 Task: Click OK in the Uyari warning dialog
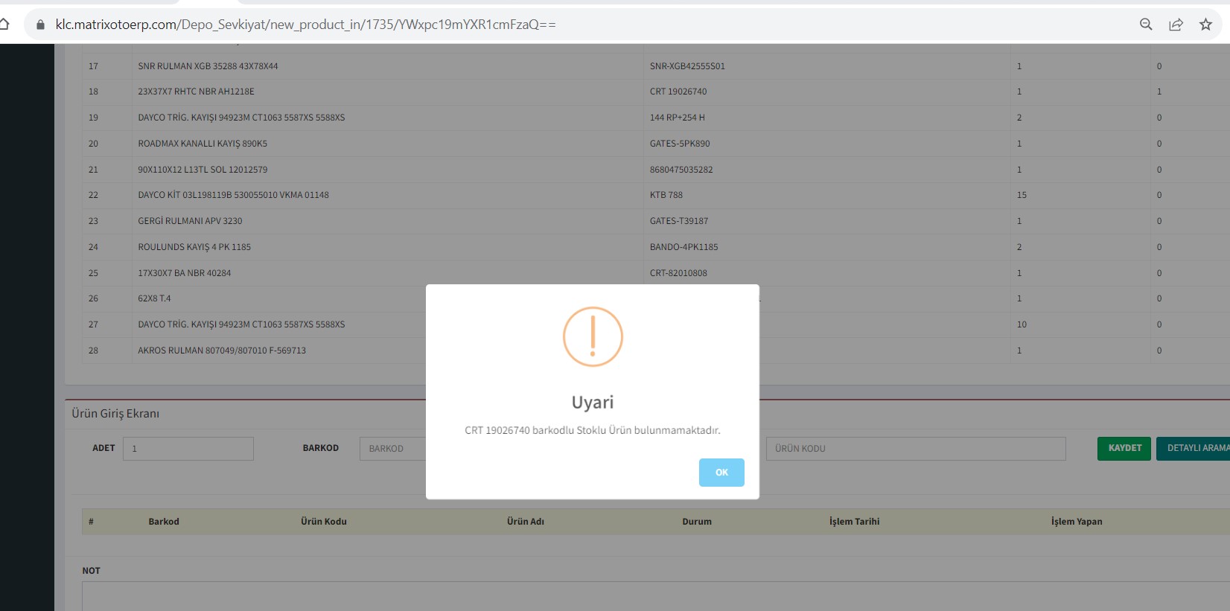coord(721,473)
